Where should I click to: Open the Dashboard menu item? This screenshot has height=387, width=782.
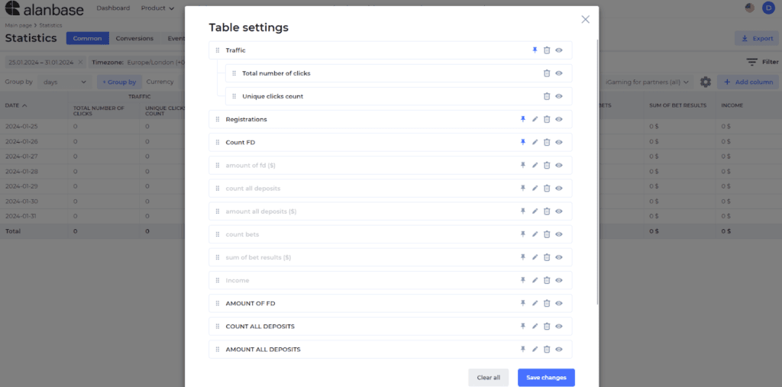point(113,8)
